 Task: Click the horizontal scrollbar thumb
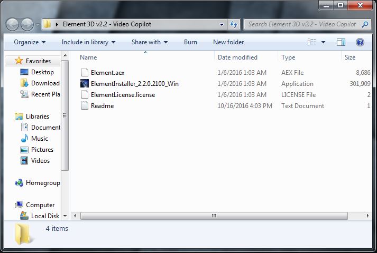point(214,216)
